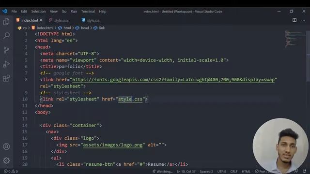310x174 pixels.
Task: Open the Terminal menu
Action: click(x=88, y=12)
